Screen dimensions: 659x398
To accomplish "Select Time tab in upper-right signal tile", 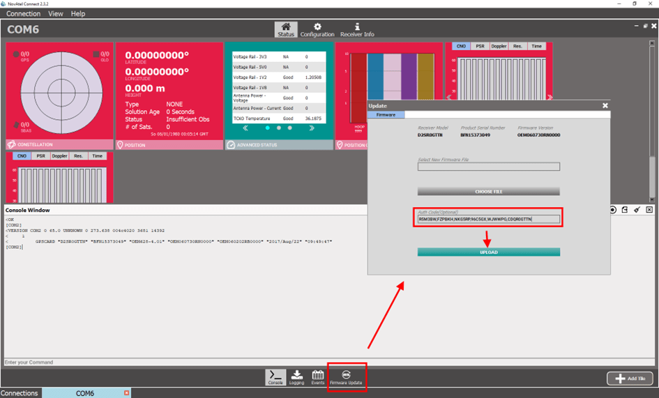I will coord(537,46).
